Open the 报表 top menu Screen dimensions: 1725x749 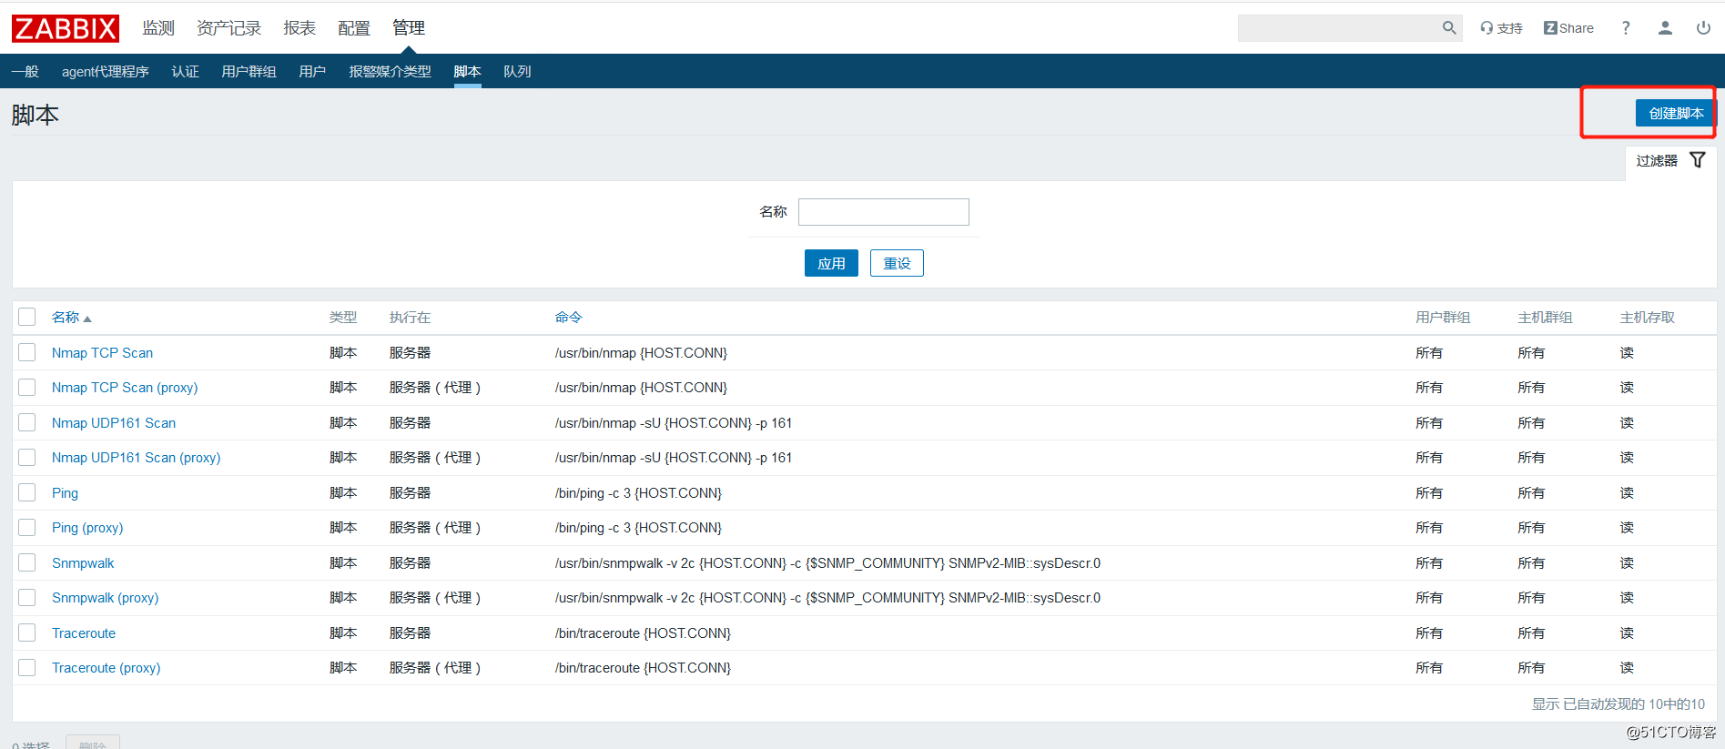point(299,28)
